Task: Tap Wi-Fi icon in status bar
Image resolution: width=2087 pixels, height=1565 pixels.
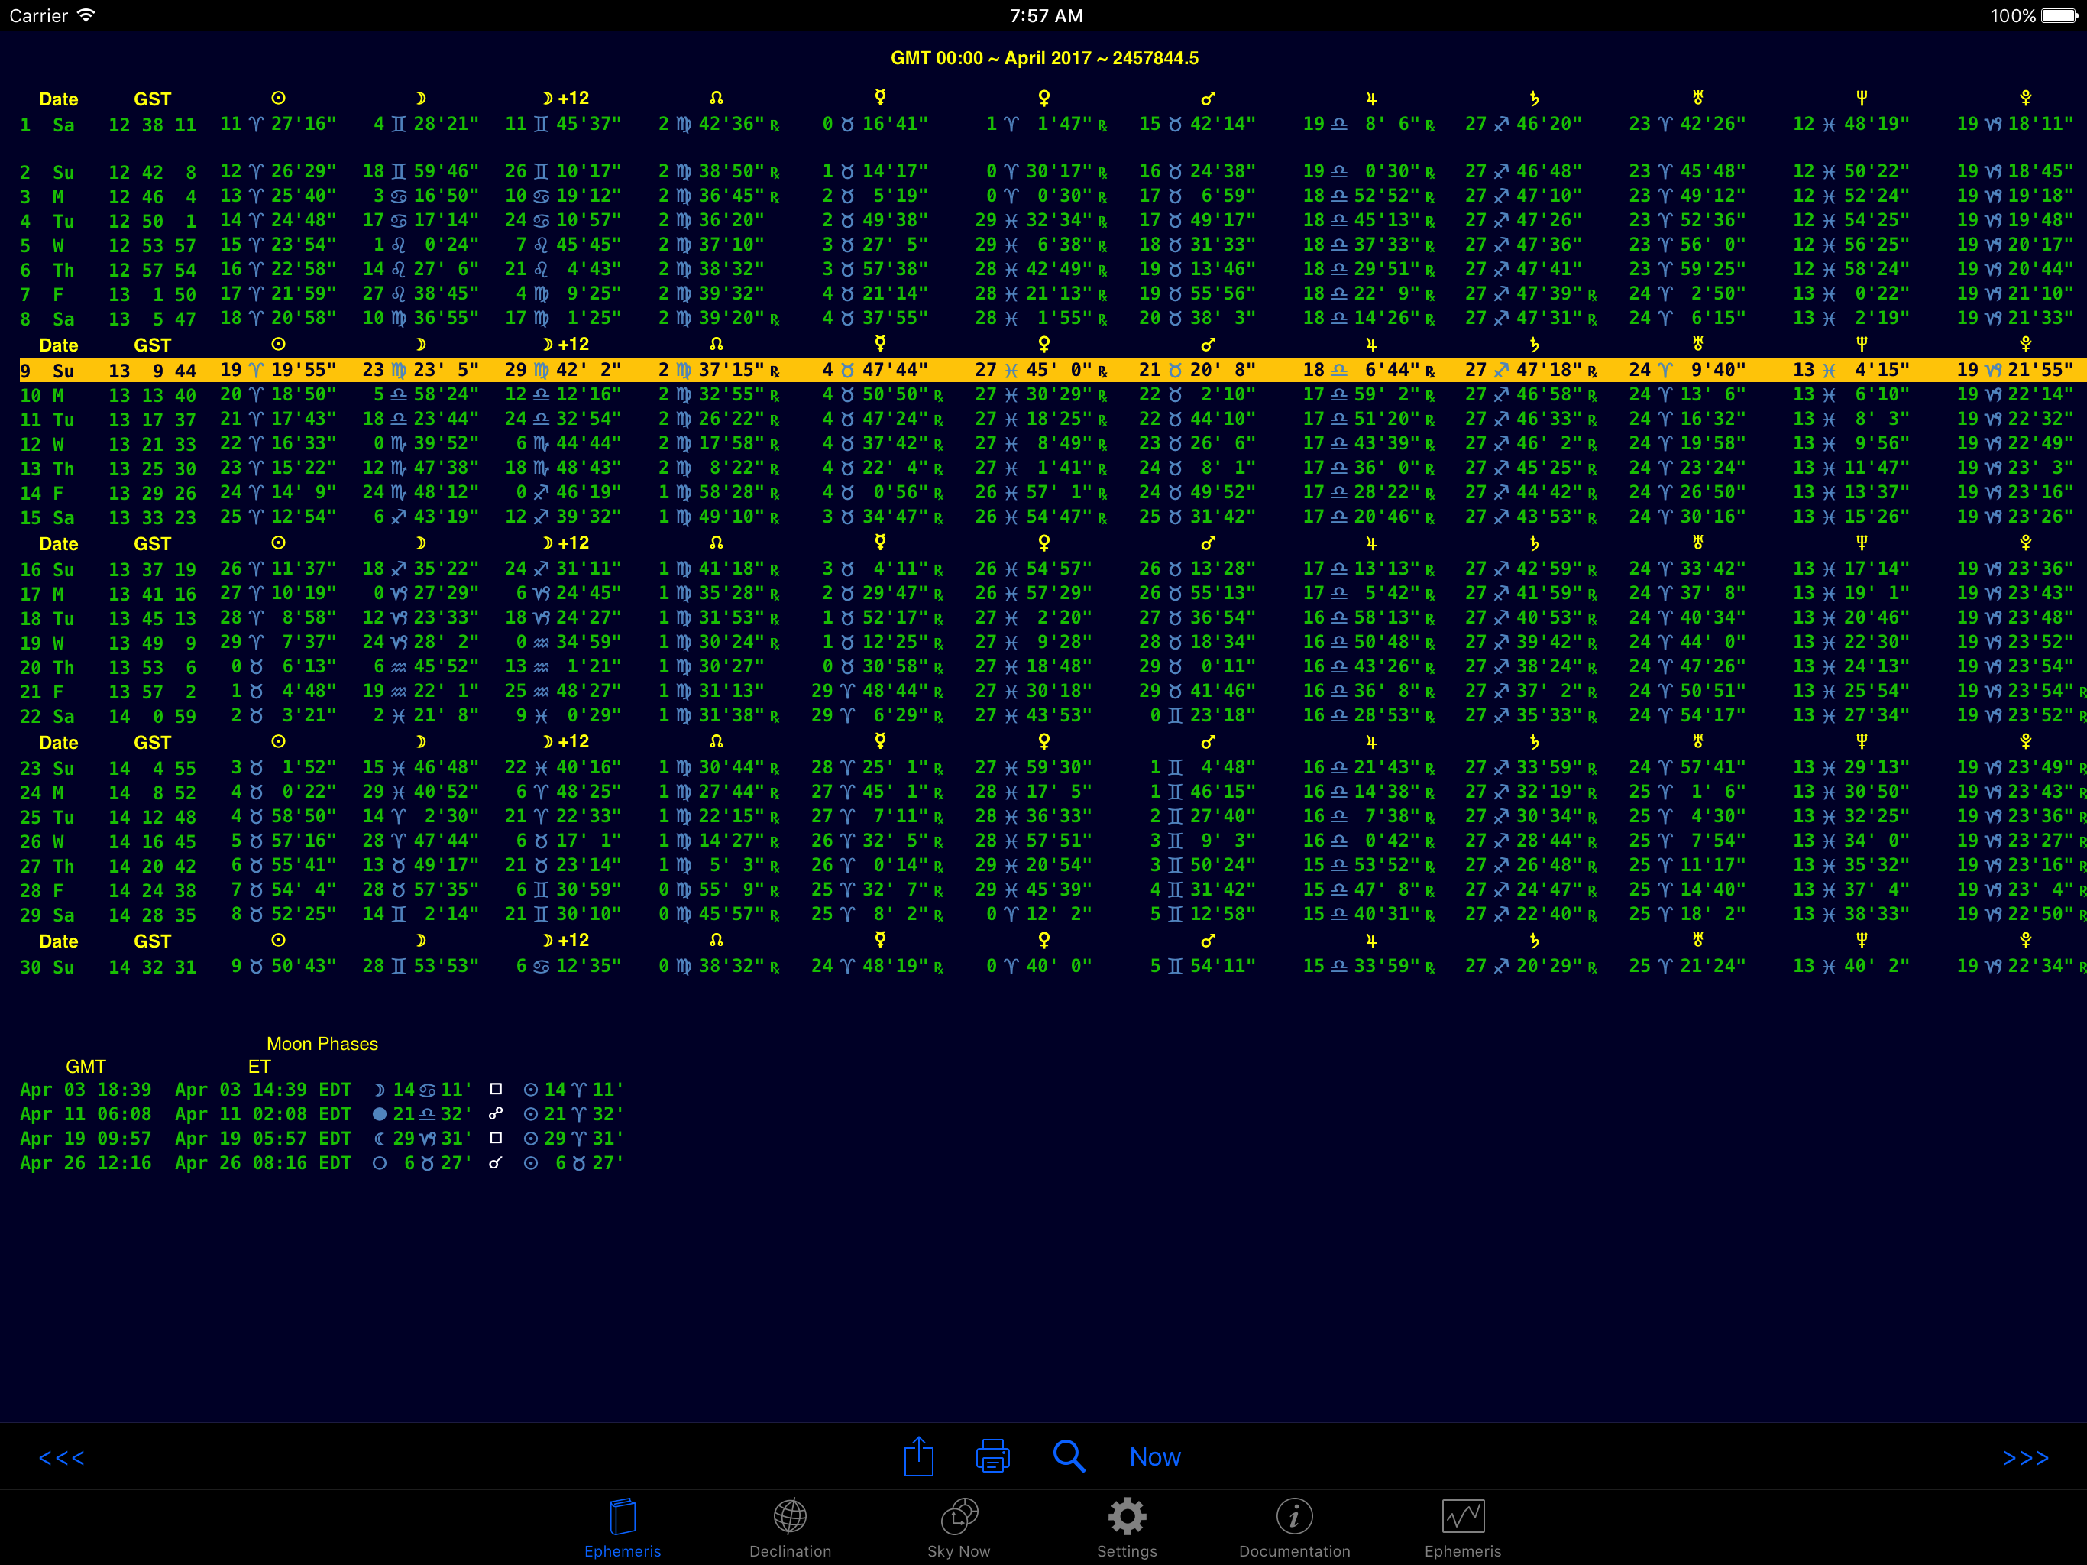Action: pyautogui.click(x=86, y=15)
